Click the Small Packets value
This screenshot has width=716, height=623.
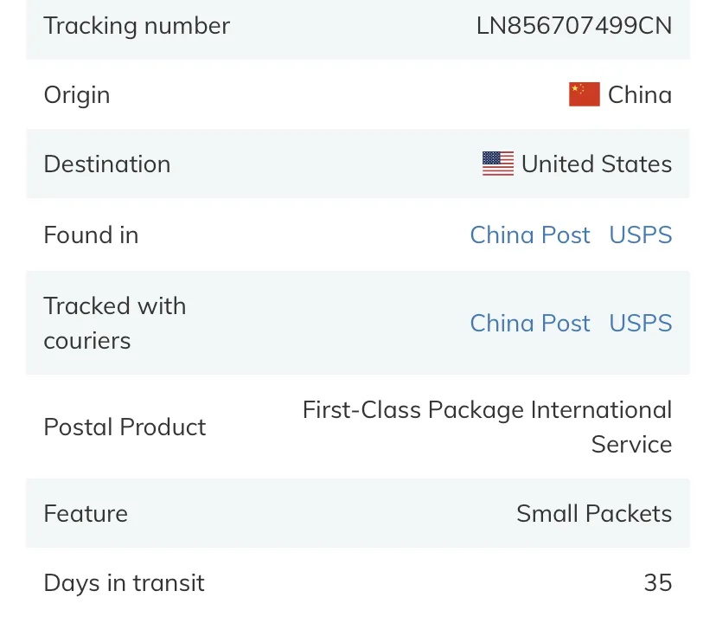tap(594, 513)
